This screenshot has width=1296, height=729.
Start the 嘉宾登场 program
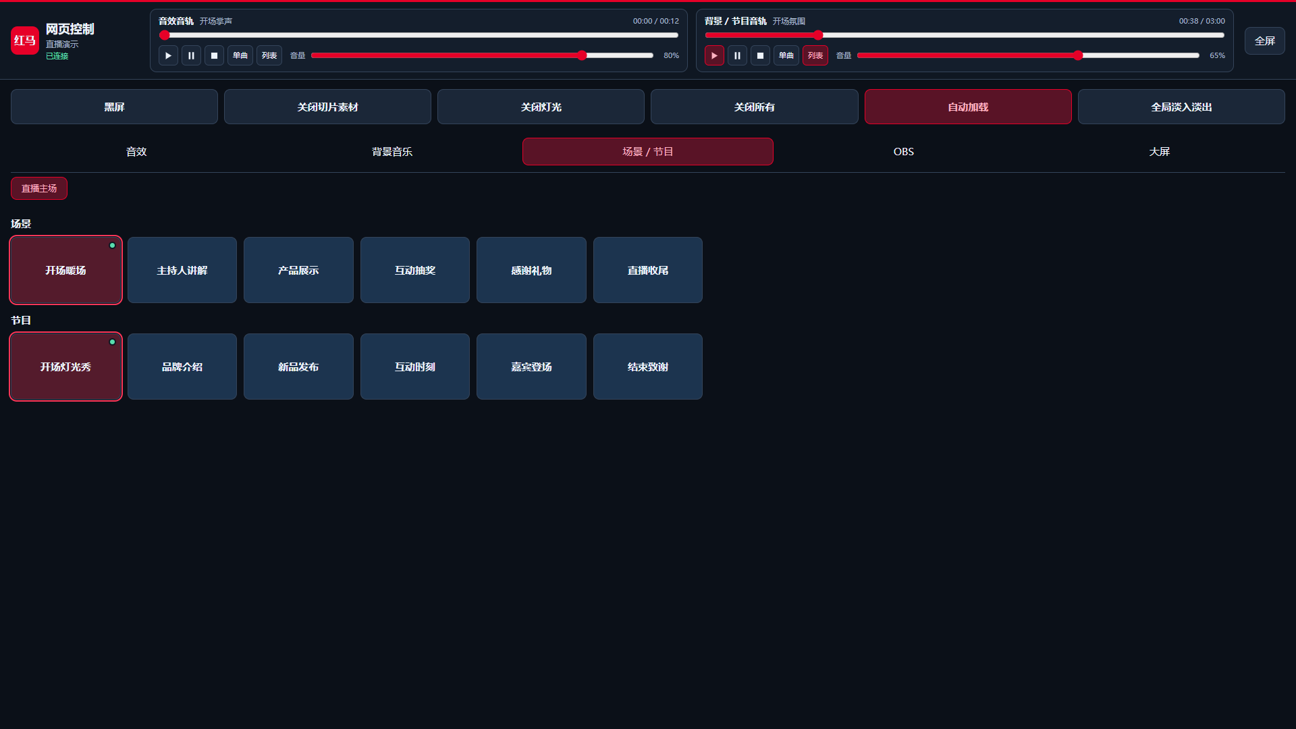click(531, 367)
